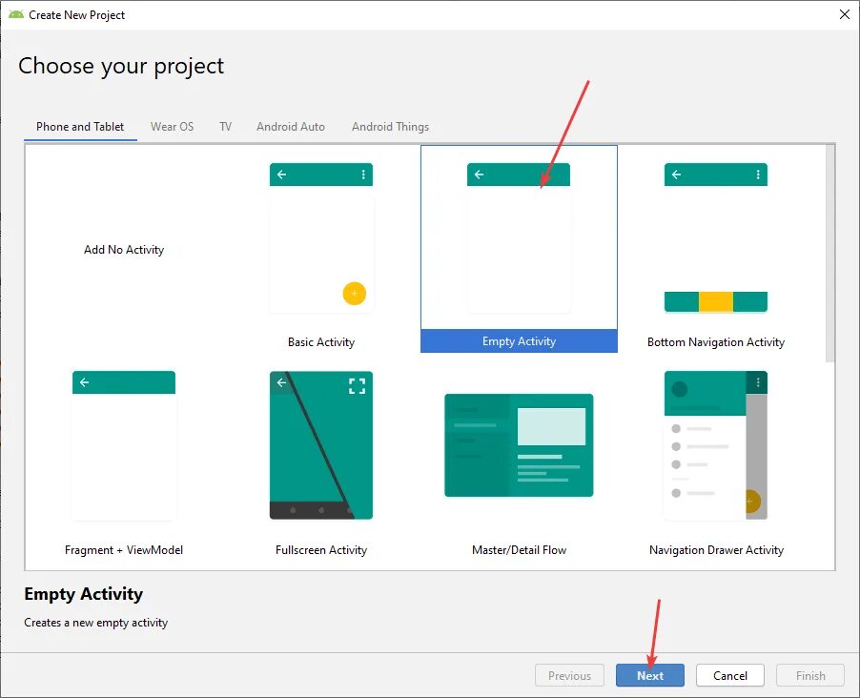Open the Android Things tab

coord(390,126)
